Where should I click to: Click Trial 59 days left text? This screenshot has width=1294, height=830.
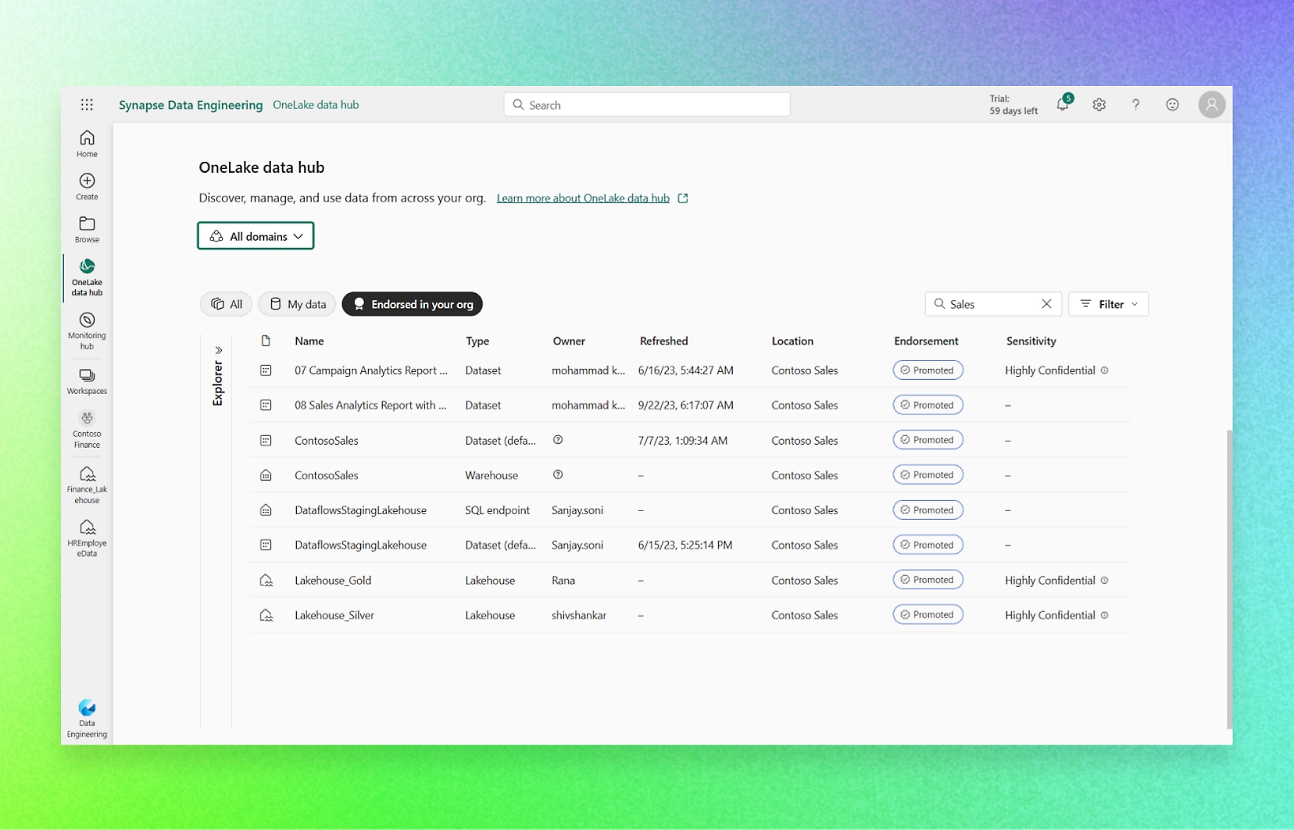(1013, 105)
